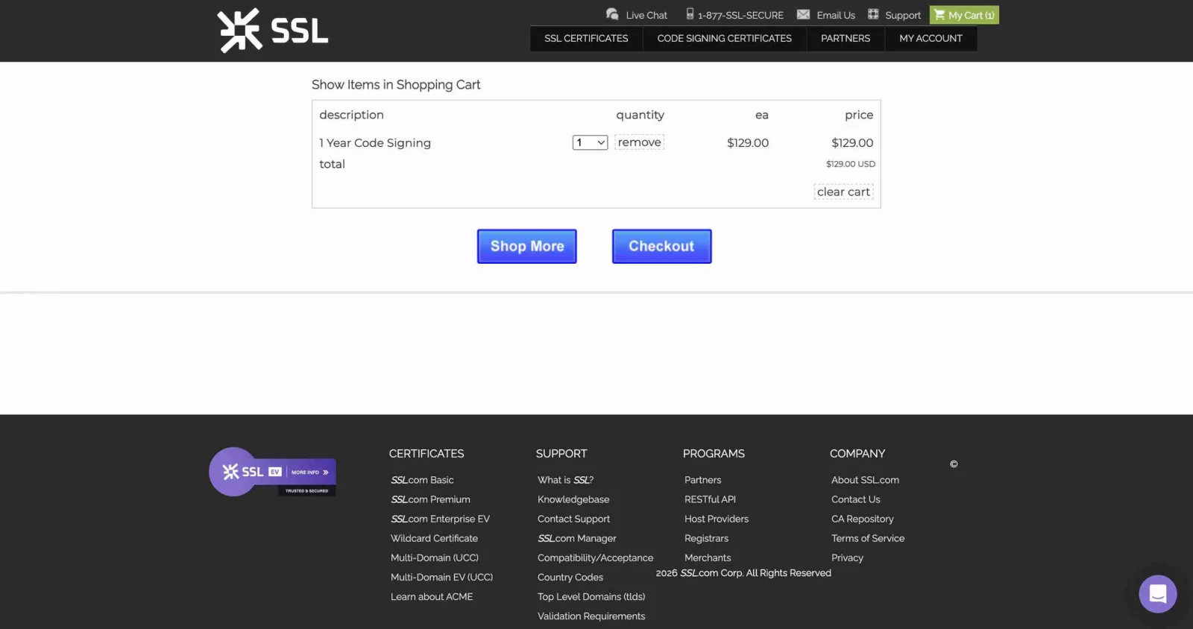Open Top Level Domains (tlds) link
1193x629 pixels.
[591, 597]
